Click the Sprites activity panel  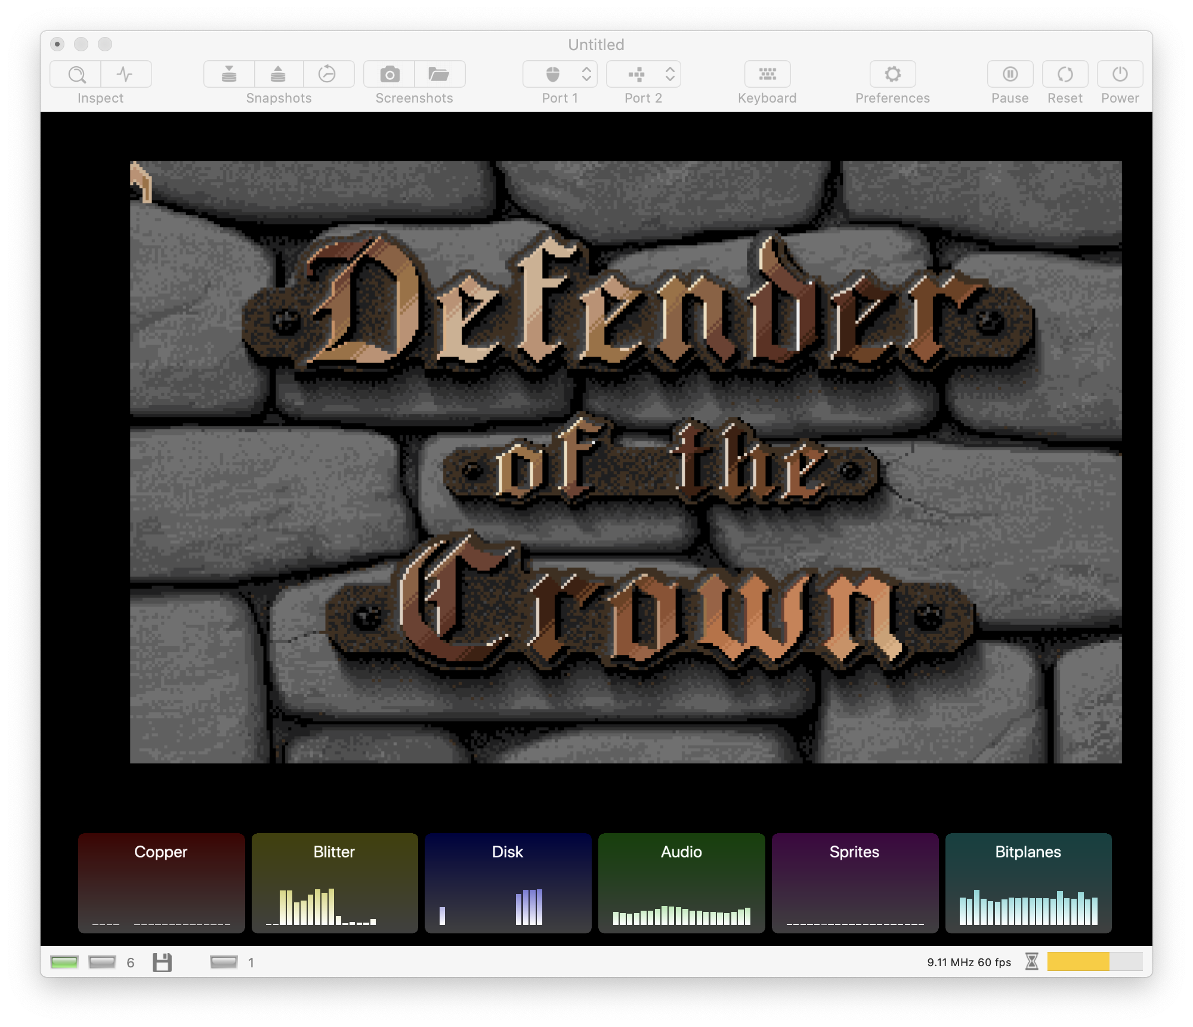855,883
